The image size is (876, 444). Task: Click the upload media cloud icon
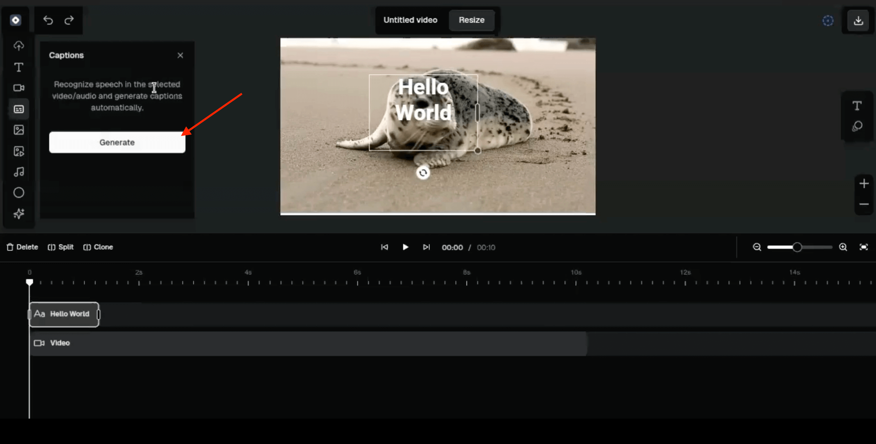(19, 46)
